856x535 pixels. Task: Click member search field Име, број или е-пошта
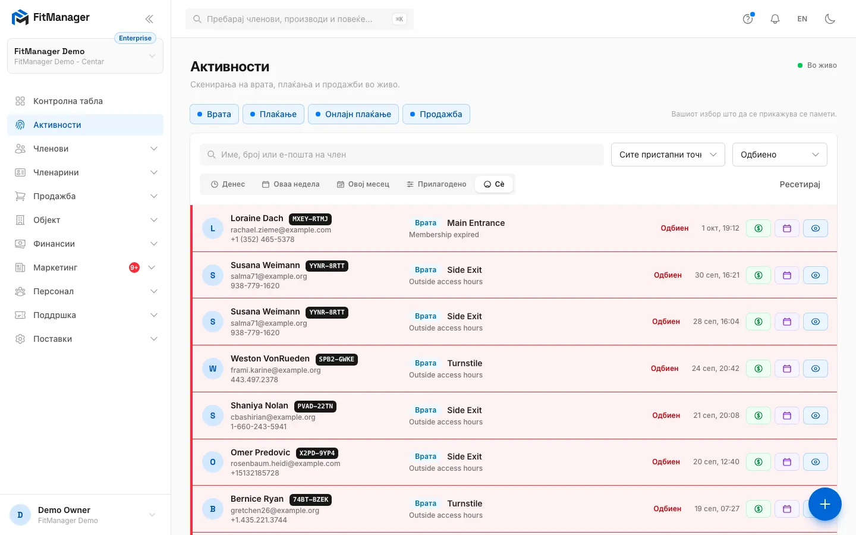[x=402, y=155]
